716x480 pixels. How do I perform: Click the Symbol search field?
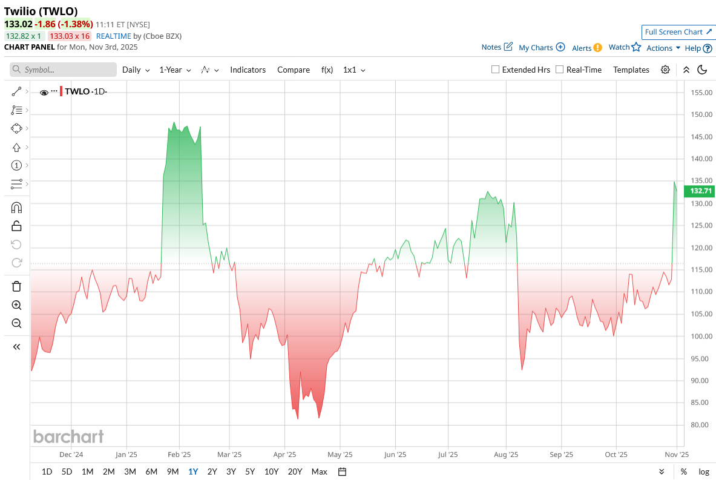[x=63, y=70]
